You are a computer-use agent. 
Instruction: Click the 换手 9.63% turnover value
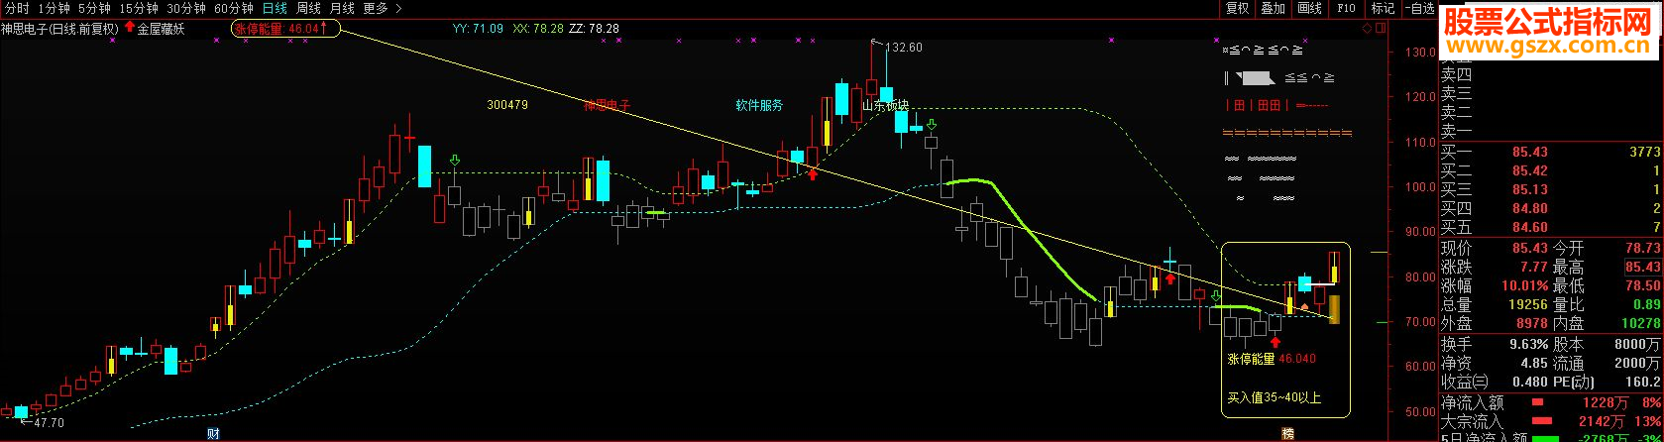tap(1529, 345)
